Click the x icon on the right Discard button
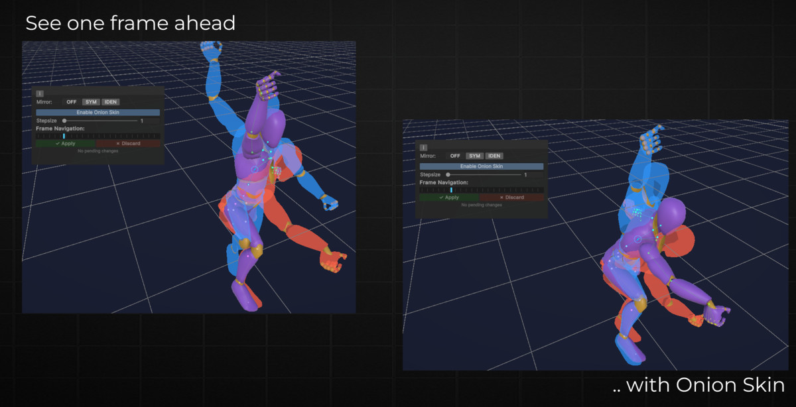The image size is (796, 407). pos(501,198)
